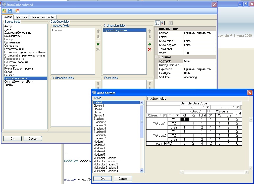The image size is (254, 184).
Task: Collapse the Данные property category
Action: coord(156,57)
